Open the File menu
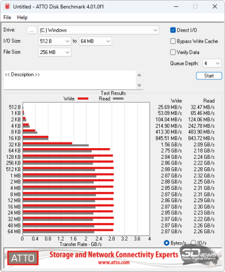Viewport: 225px width, 272px height. pyautogui.click(x=7, y=17)
